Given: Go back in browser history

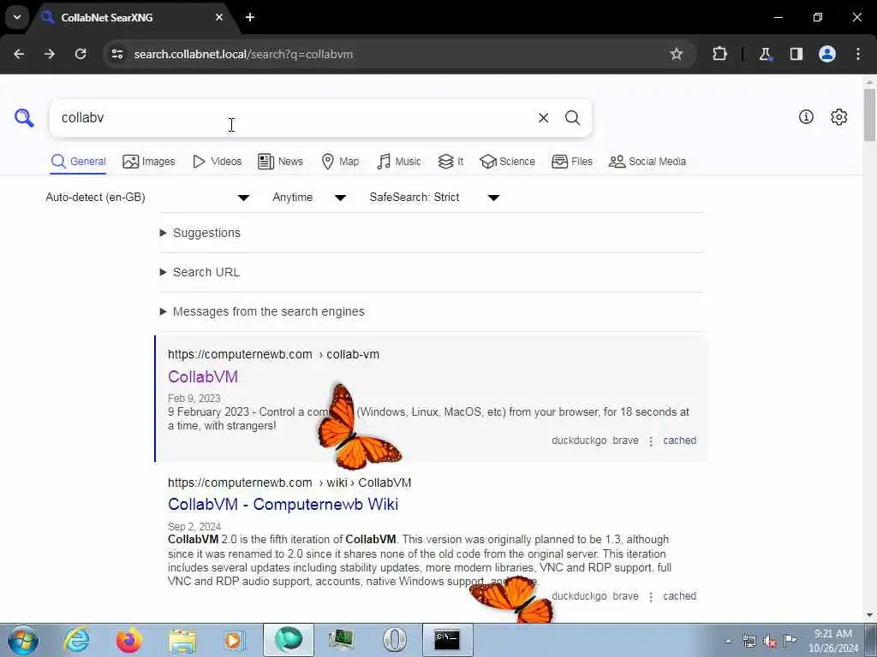Looking at the screenshot, I should point(19,54).
